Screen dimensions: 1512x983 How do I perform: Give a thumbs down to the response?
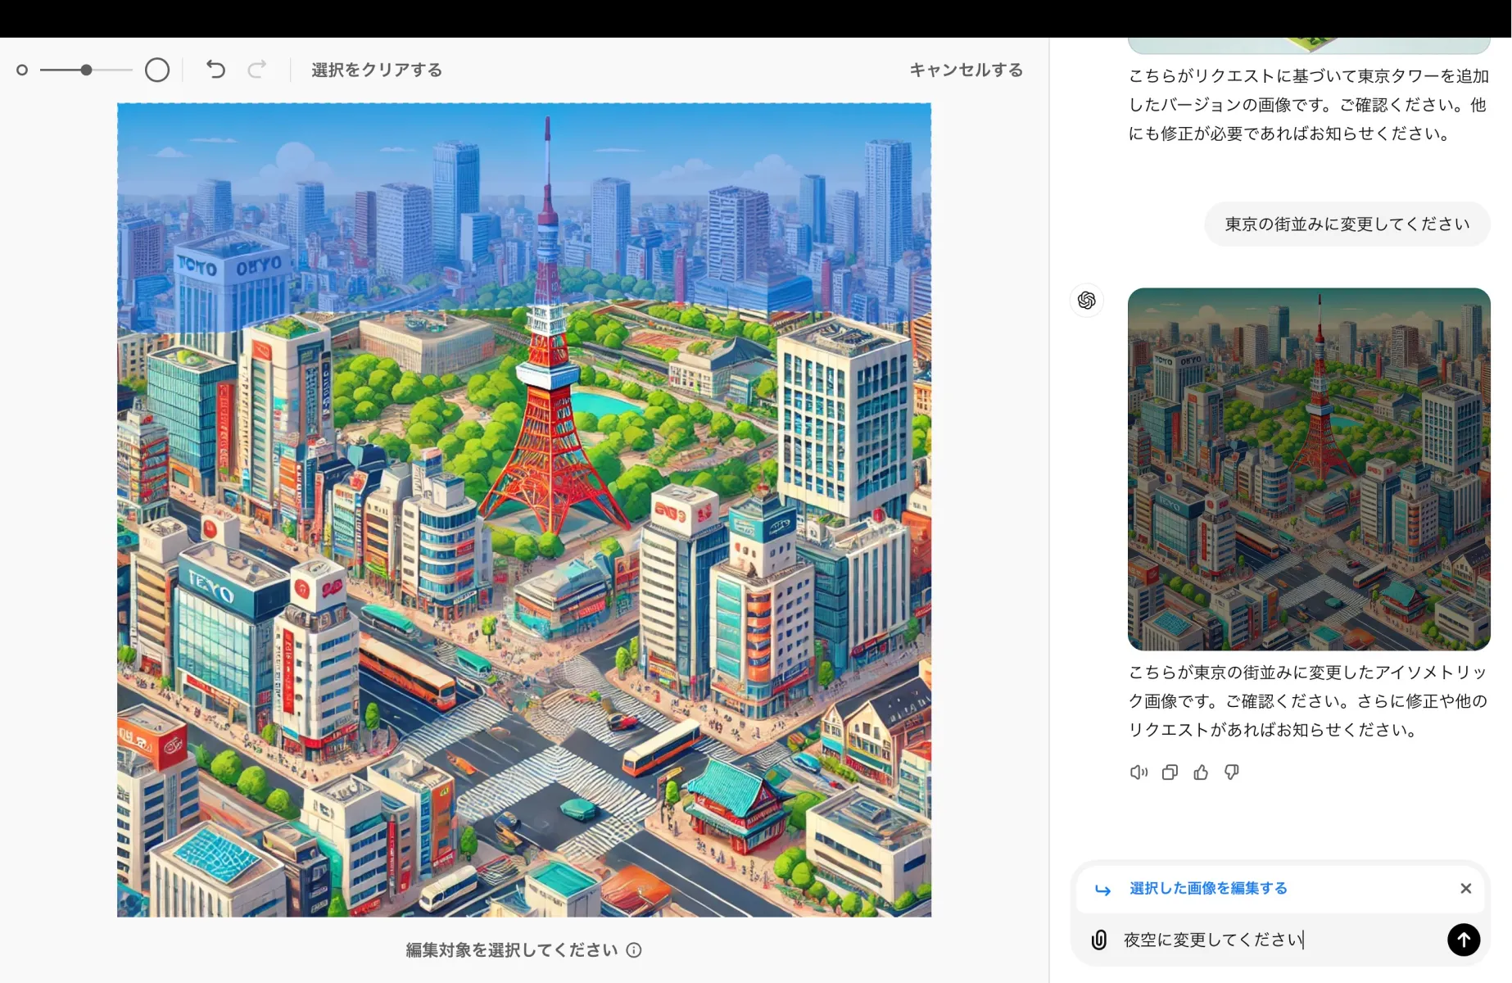[1232, 772]
